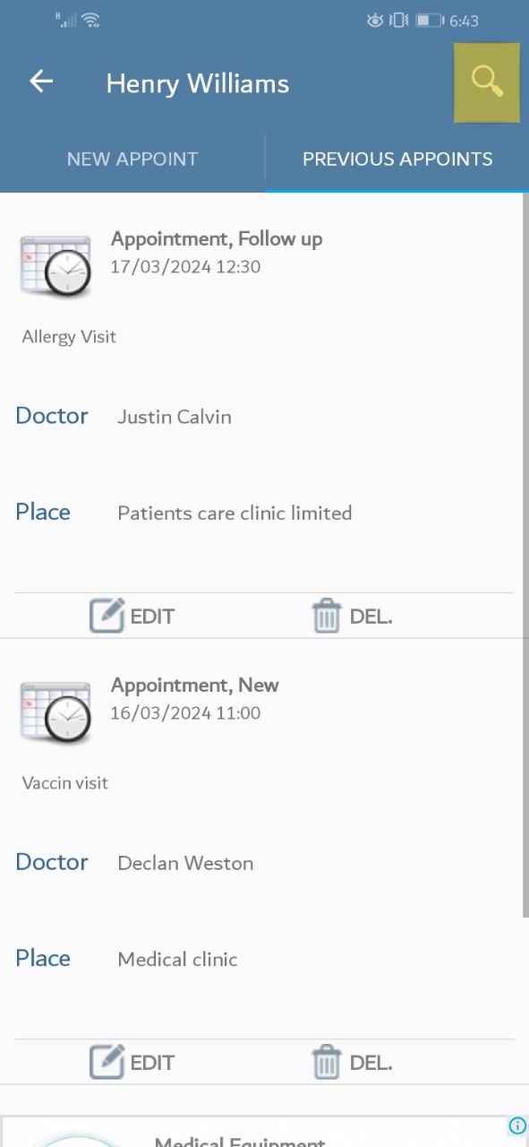Tap EDIT label for Justin Calvin appointment
The height and width of the screenshot is (1147, 529).
pyautogui.click(x=152, y=617)
